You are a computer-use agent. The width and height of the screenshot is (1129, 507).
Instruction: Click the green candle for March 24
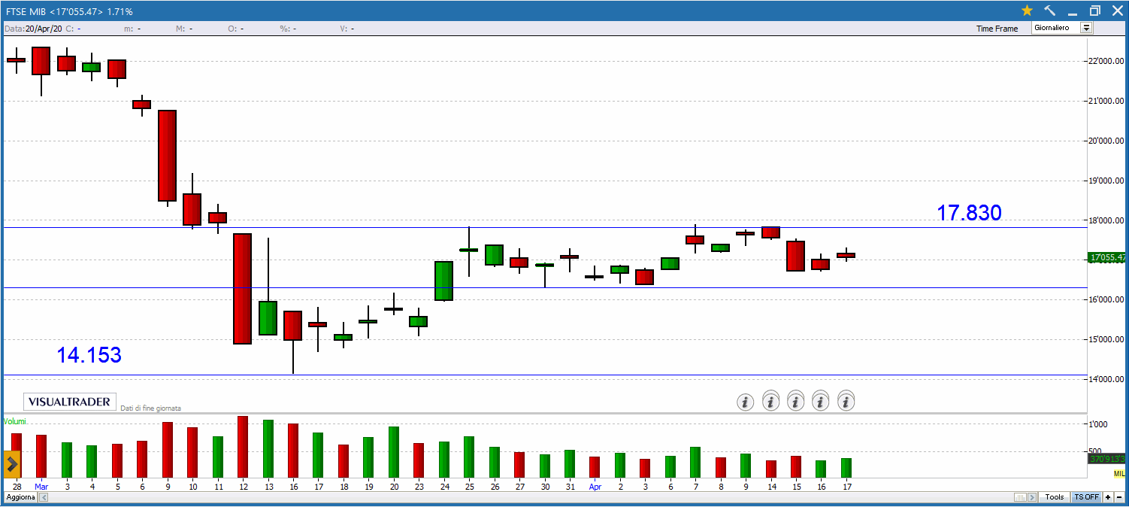click(443, 281)
